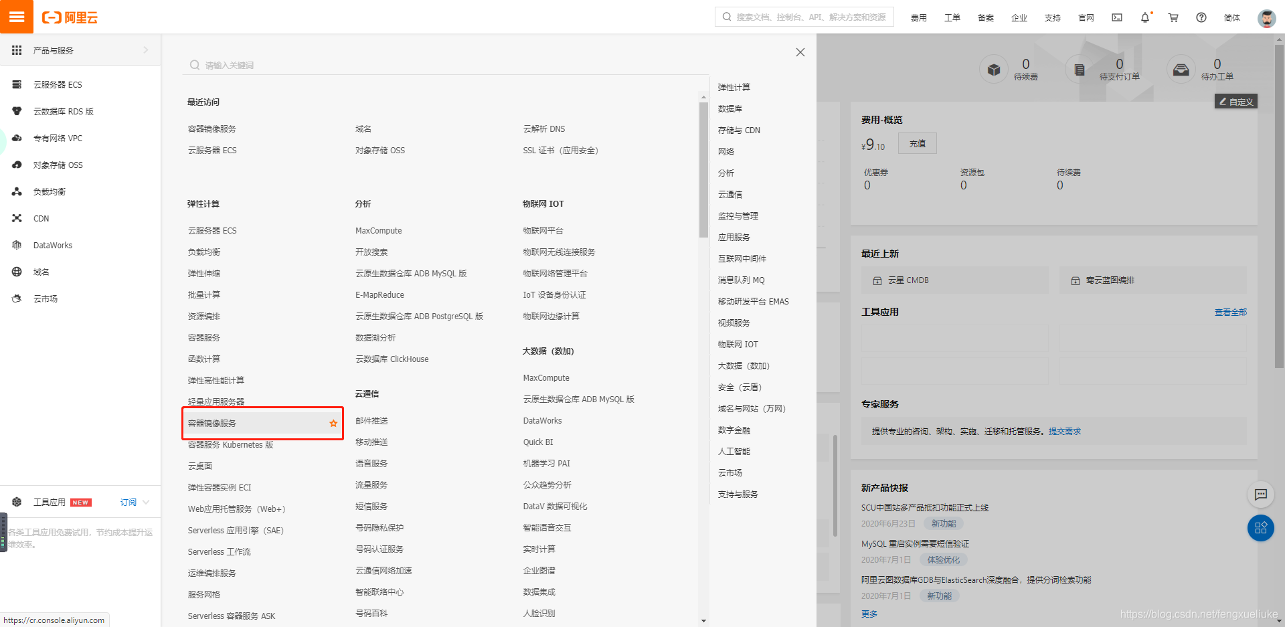Image resolution: width=1285 pixels, height=627 pixels.
Task: Open 支持 in top navigation
Action: (x=1053, y=17)
